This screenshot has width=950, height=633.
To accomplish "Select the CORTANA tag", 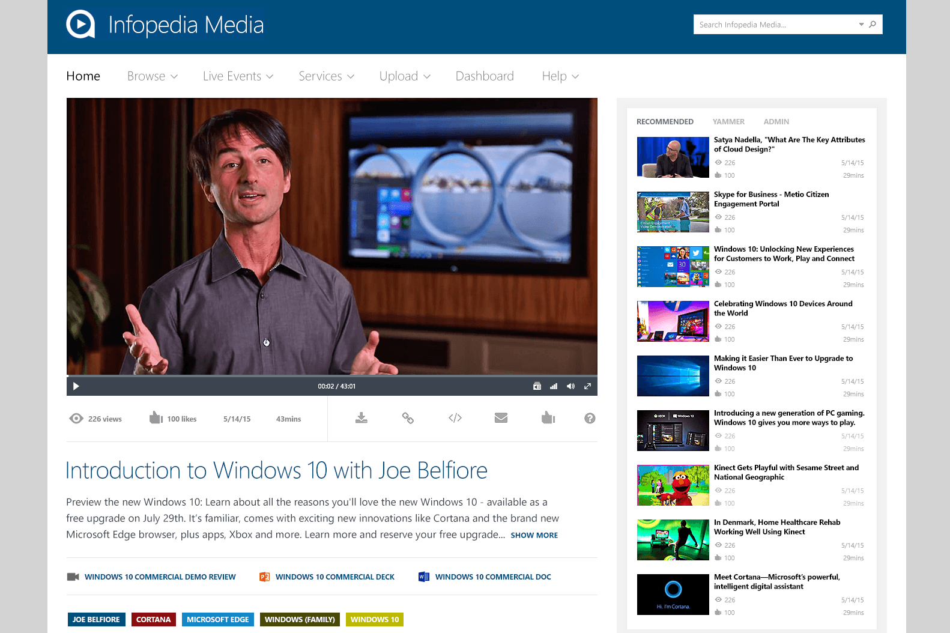I will click(154, 620).
